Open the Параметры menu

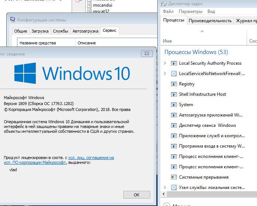click(x=191, y=11)
